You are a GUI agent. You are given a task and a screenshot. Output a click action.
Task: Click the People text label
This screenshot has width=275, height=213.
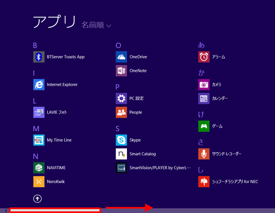click(x=136, y=113)
